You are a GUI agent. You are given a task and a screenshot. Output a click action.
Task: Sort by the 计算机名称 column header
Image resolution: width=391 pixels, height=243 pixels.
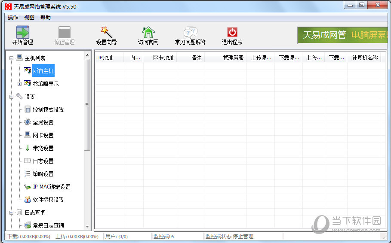[364, 58]
